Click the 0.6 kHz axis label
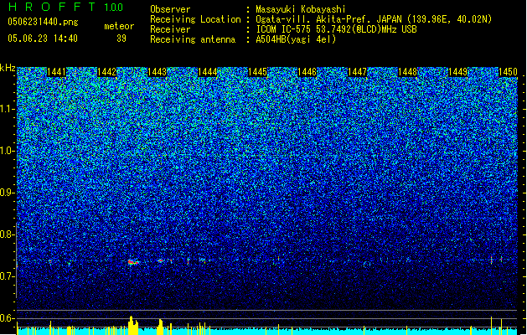Screen dimensions: 527x335 click(8, 318)
